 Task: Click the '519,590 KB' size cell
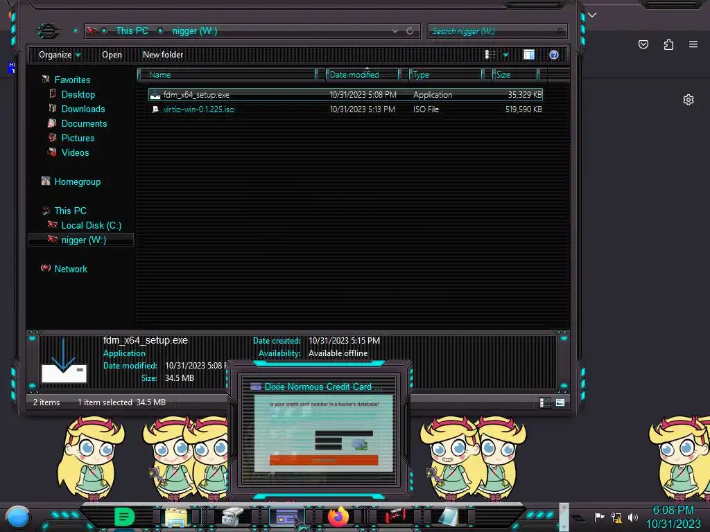coord(523,109)
